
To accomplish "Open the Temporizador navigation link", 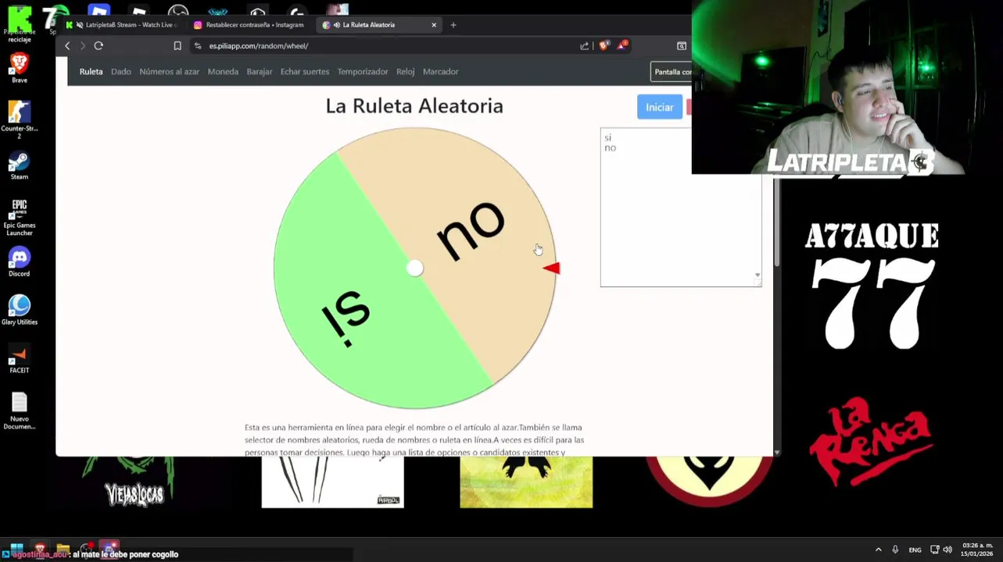I will tap(363, 72).
